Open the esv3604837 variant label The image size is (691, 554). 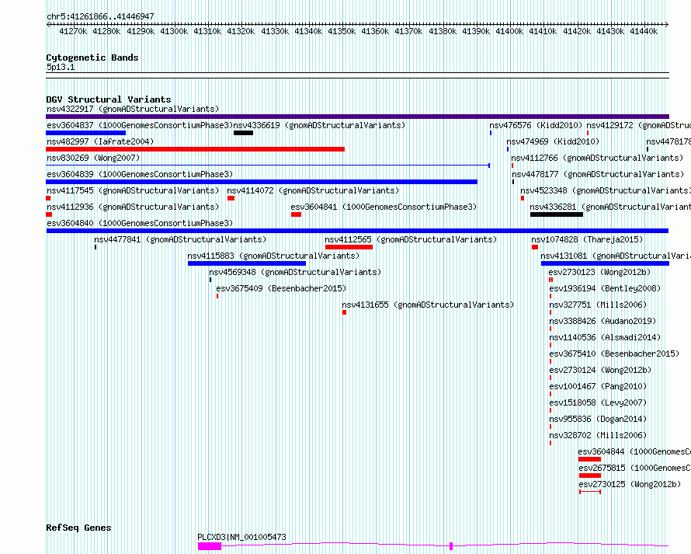[x=139, y=125]
